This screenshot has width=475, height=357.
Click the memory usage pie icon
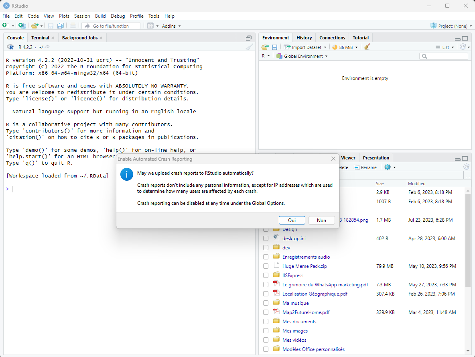(335, 47)
